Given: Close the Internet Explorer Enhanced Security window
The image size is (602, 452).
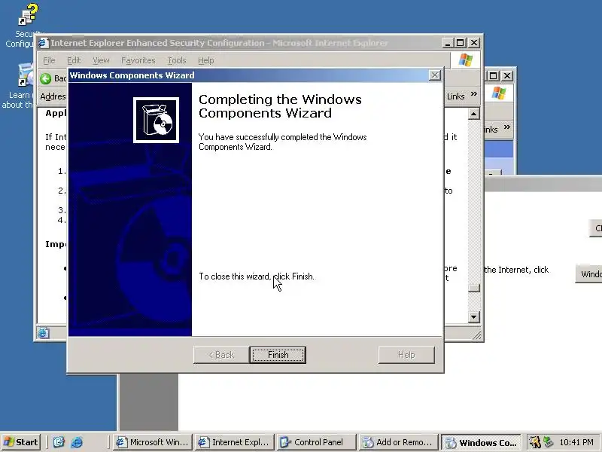Looking at the screenshot, I should (x=475, y=43).
